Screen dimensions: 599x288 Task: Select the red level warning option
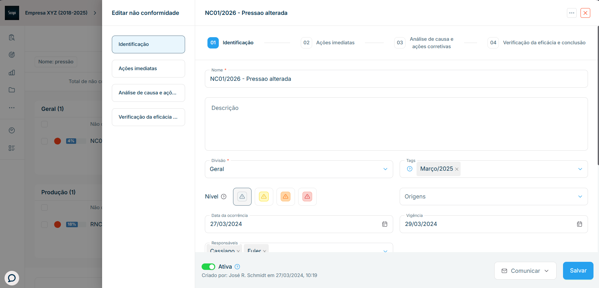[307, 197]
